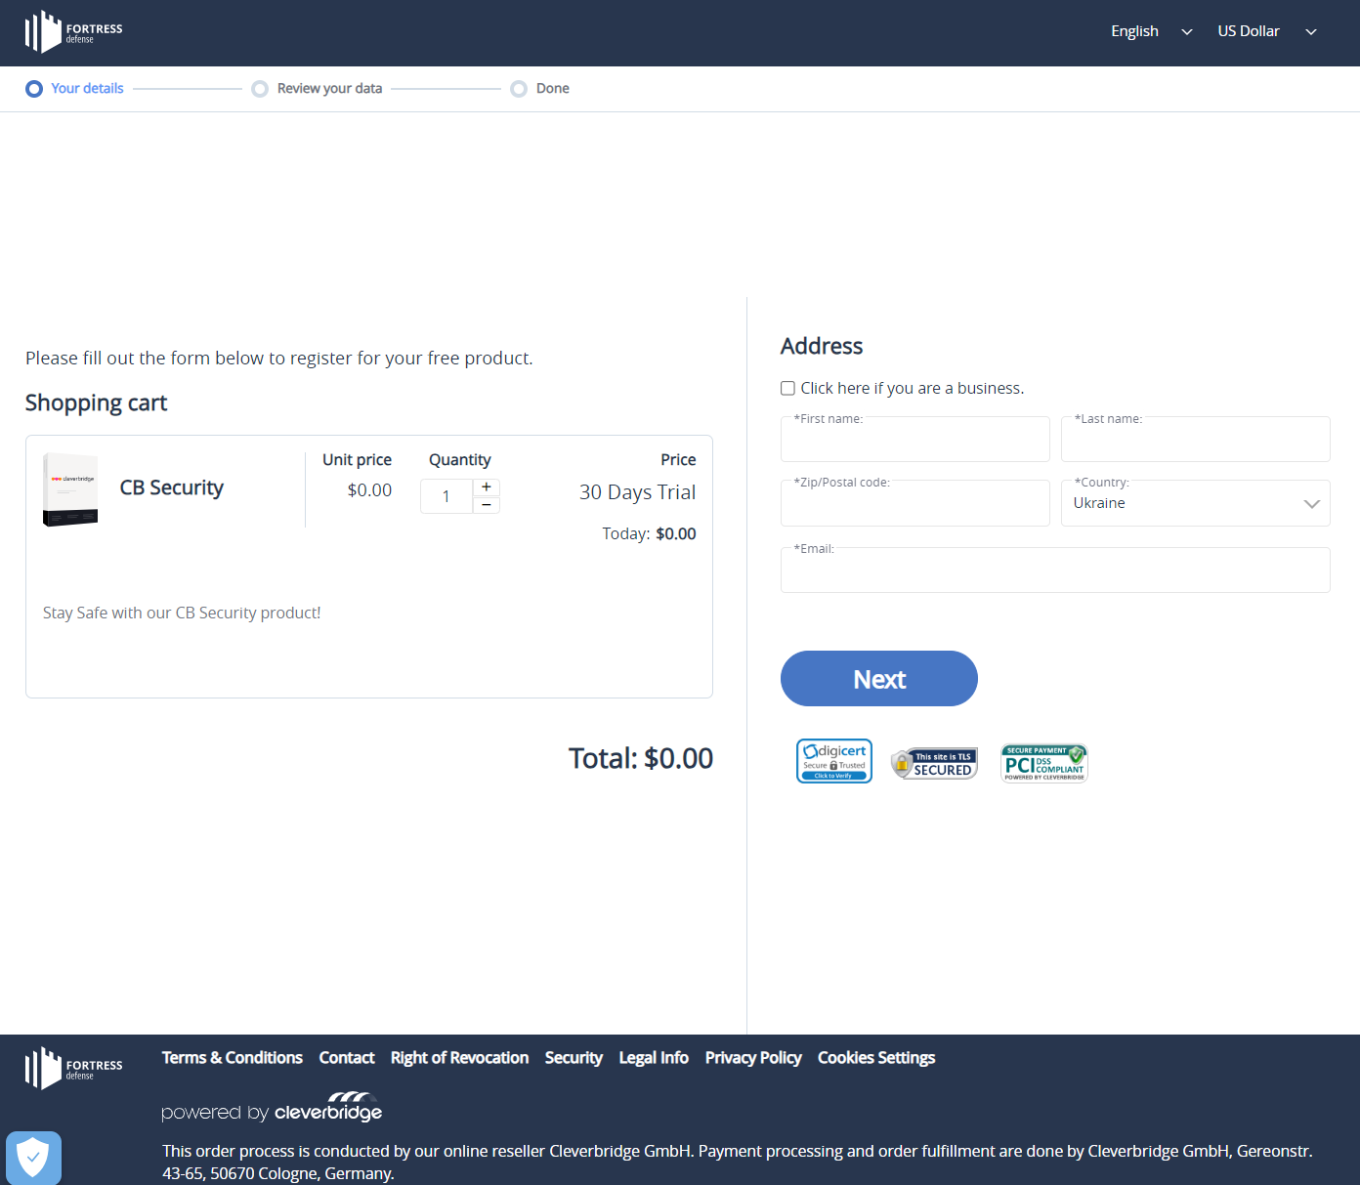The image size is (1360, 1185).
Task: Click the Today: $0.00 text
Action: [x=649, y=533]
